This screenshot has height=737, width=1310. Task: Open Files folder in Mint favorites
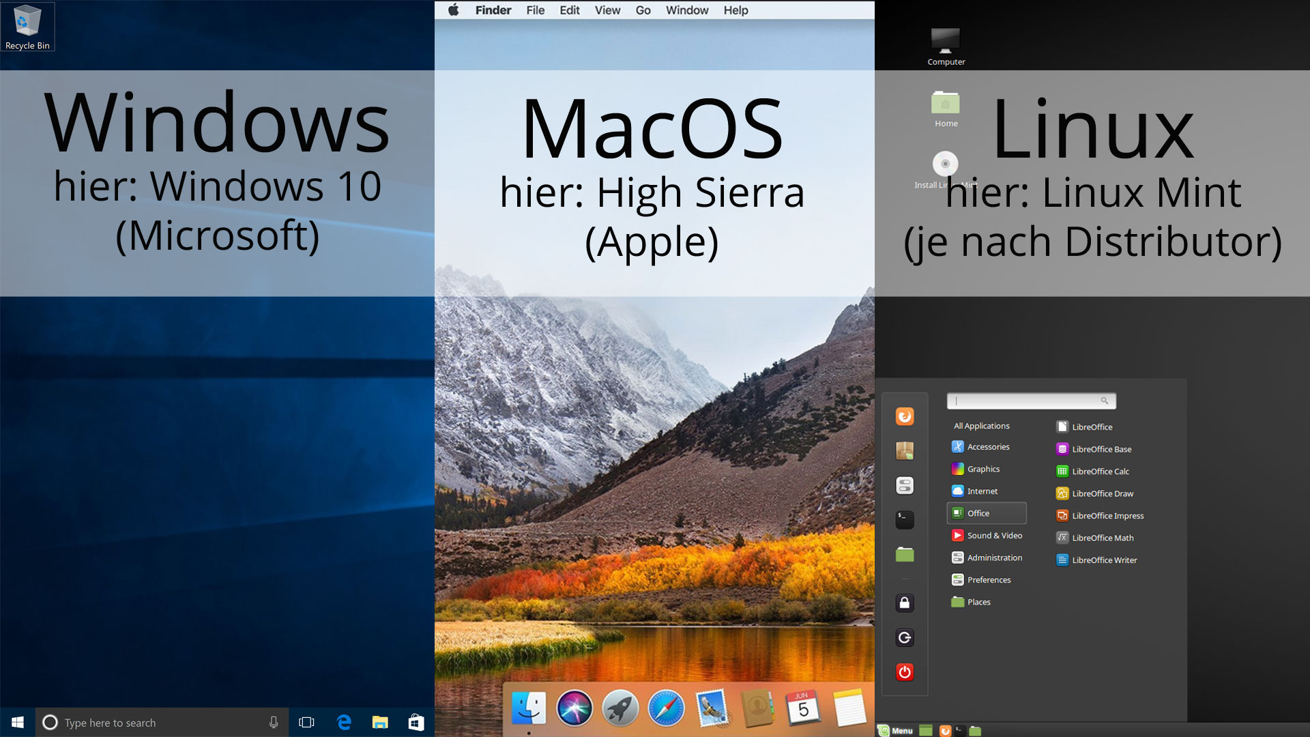(905, 554)
